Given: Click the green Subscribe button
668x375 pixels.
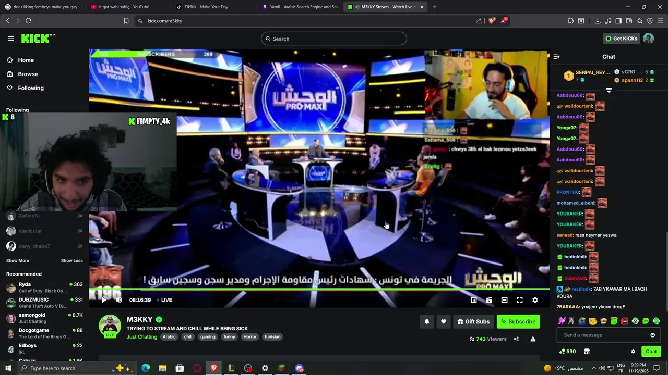Looking at the screenshot, I should [x=518, y=322].
